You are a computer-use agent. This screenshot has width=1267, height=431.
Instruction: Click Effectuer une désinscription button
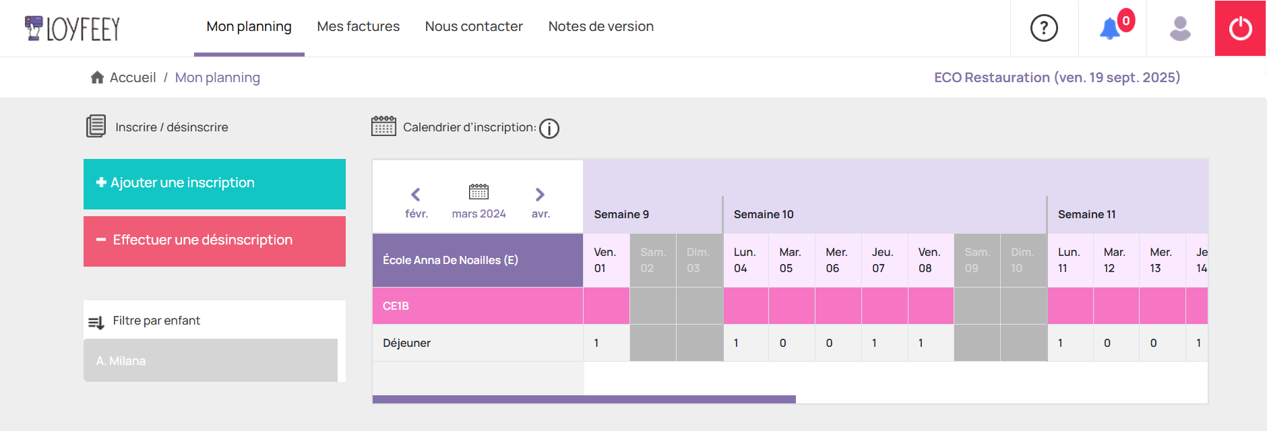tap(214, 241)
